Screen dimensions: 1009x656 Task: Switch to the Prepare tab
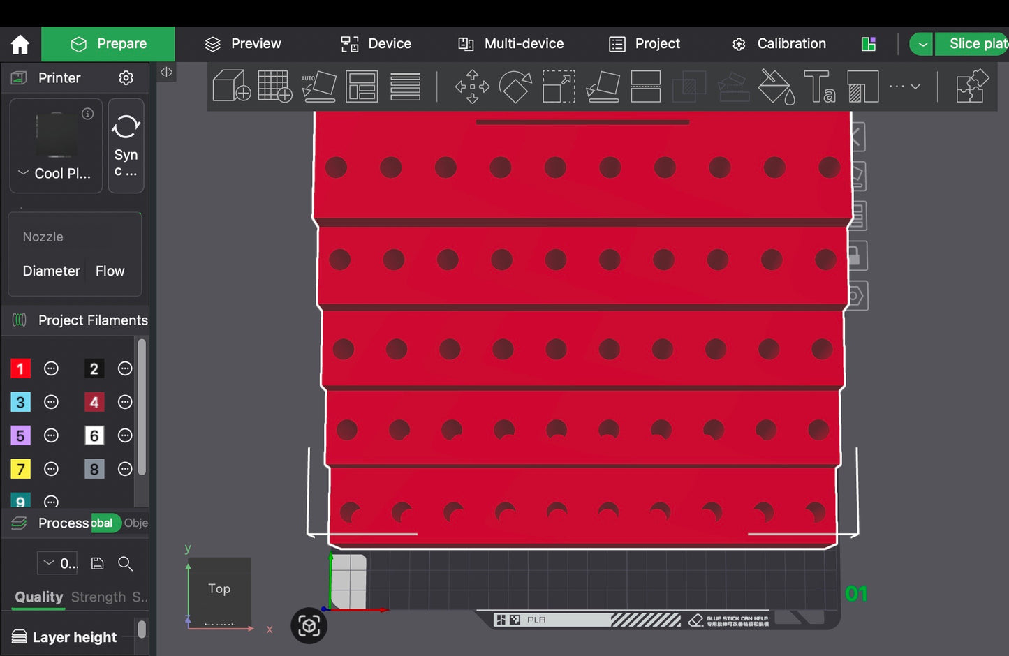108,44
